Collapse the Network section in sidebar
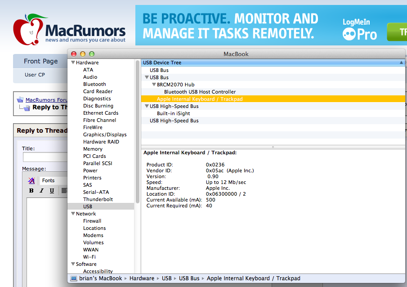407x287 pixels. pos(73,214)
